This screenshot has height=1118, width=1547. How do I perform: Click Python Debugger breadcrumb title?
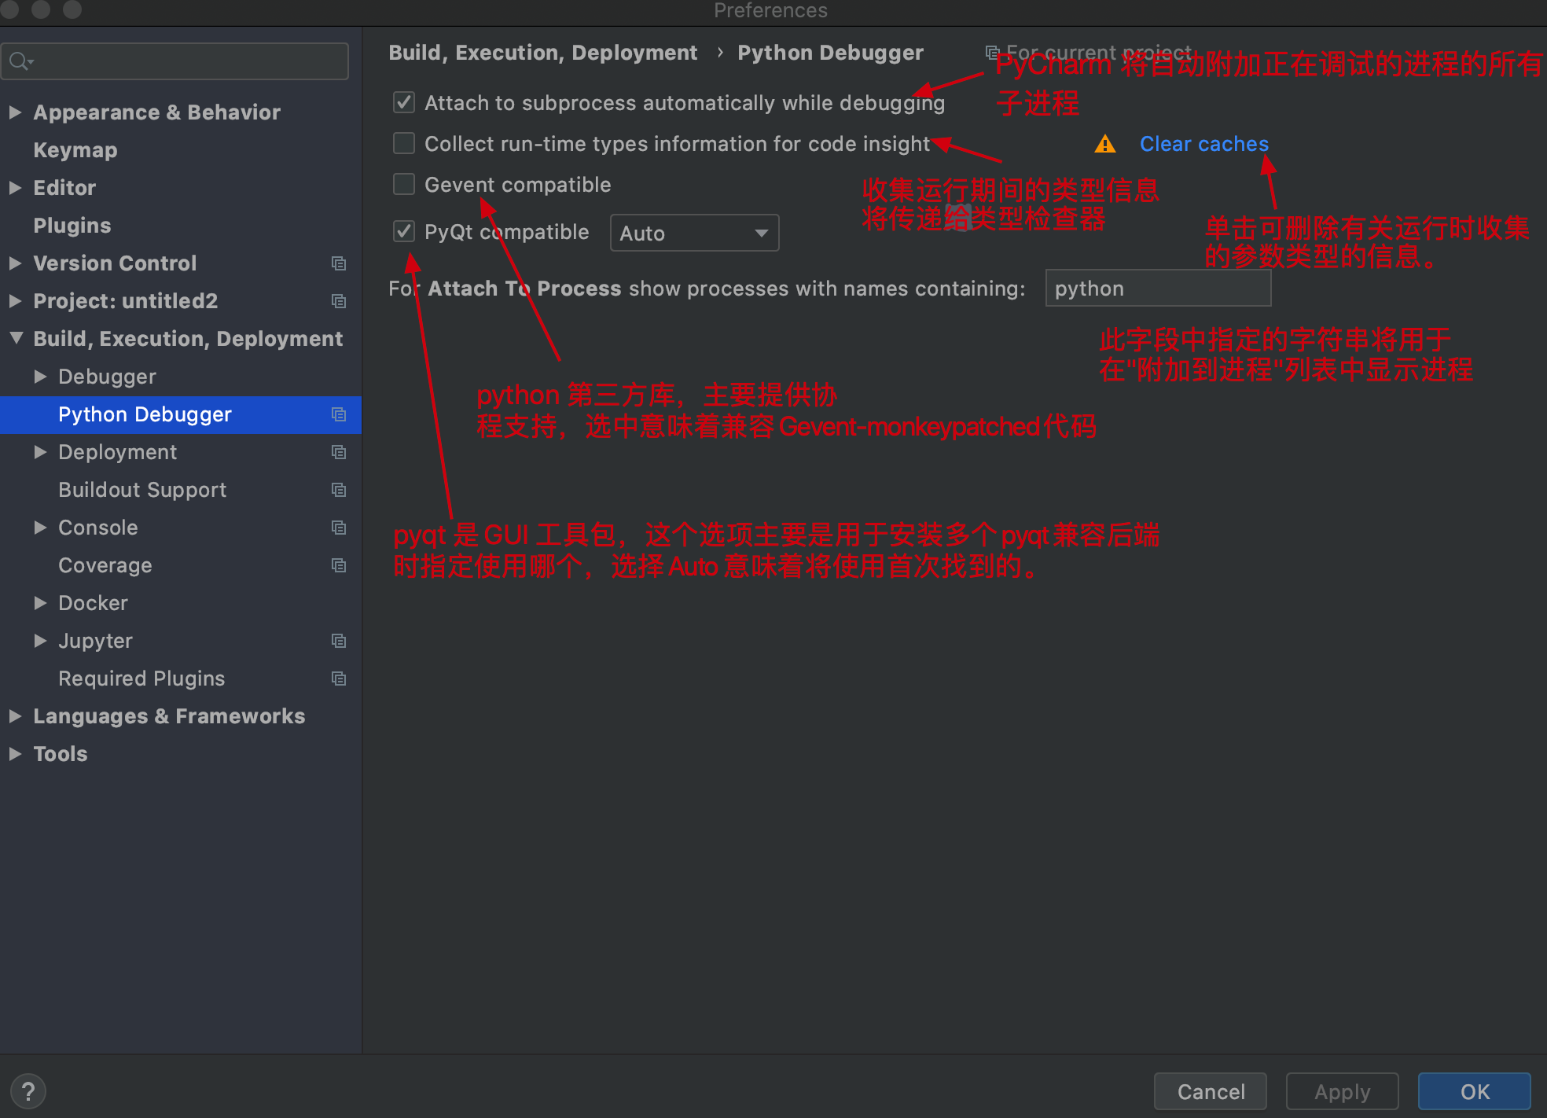pyautogui.click(x=830, y=53)
